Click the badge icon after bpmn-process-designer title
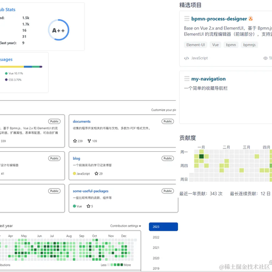The height and width of the screenshot is (272, 272). point(250,19)
